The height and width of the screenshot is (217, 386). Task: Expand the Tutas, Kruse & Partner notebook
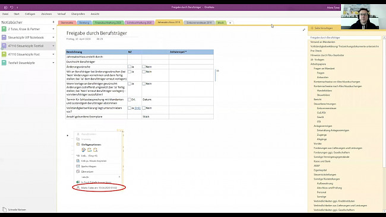tap(53, 29)
